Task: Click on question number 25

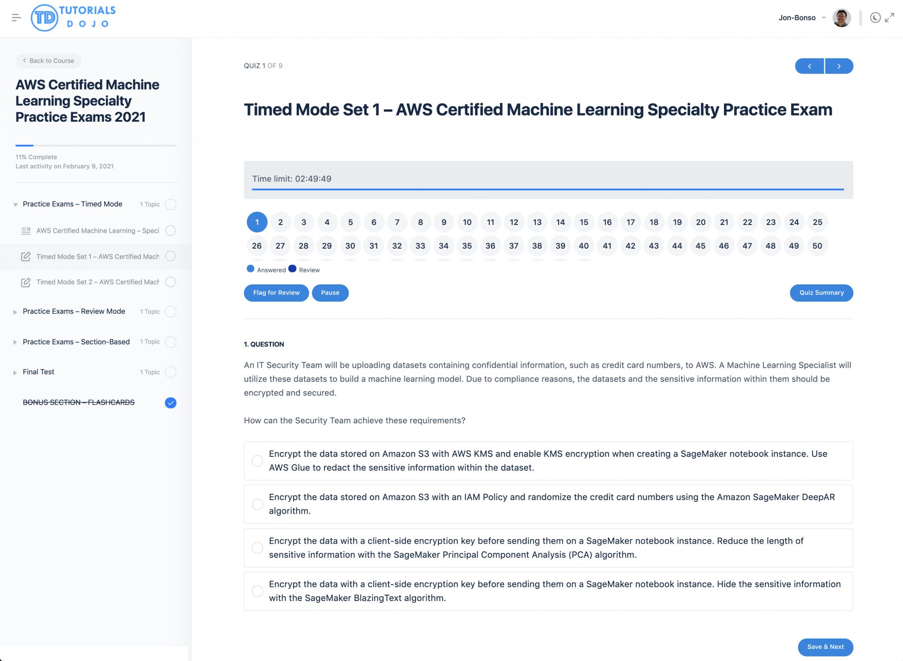Action: point(817,222)
